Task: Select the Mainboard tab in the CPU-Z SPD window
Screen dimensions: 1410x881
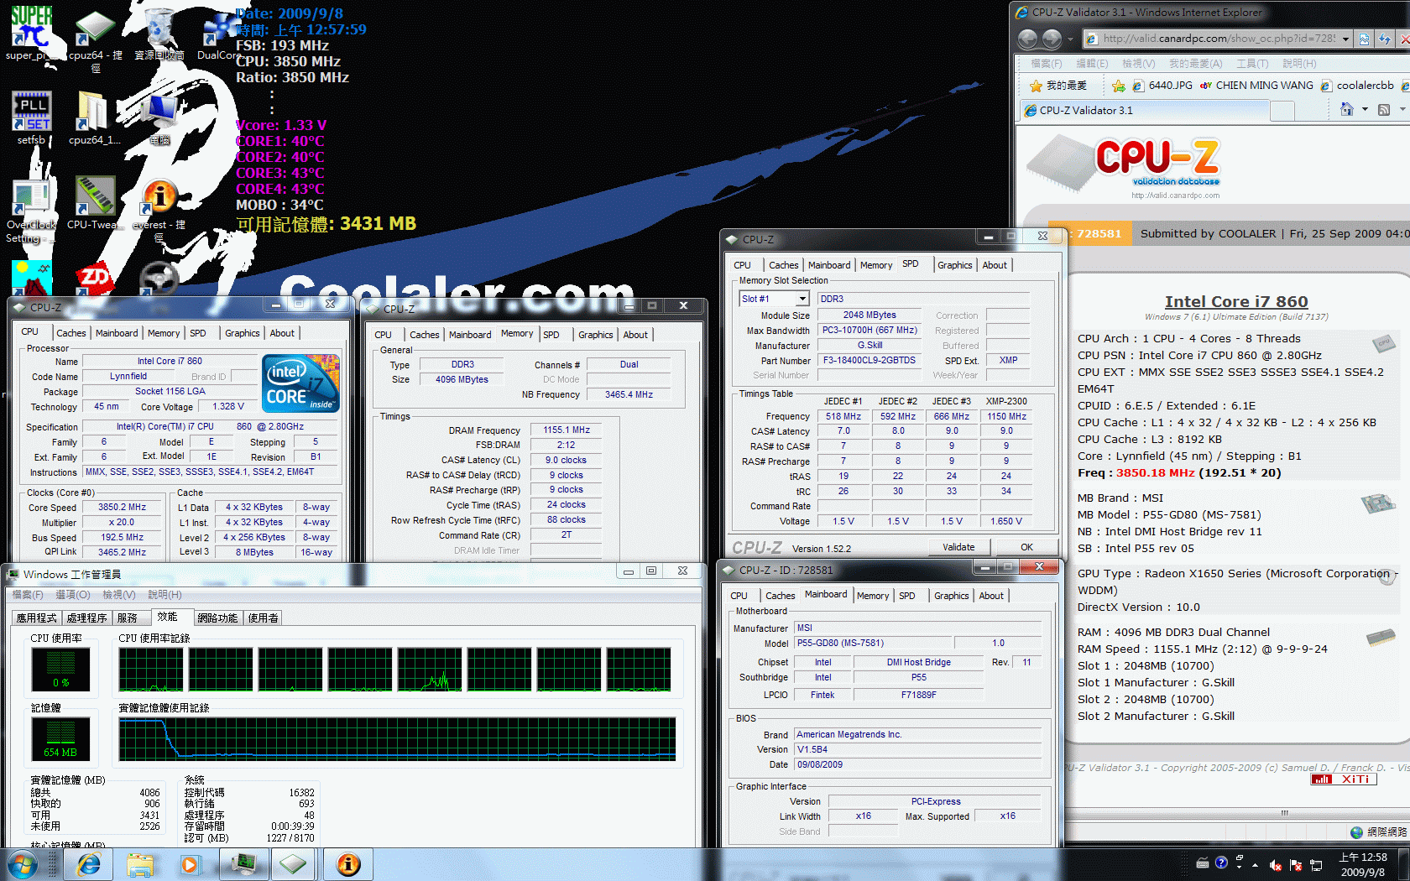Action: (829, 265)
